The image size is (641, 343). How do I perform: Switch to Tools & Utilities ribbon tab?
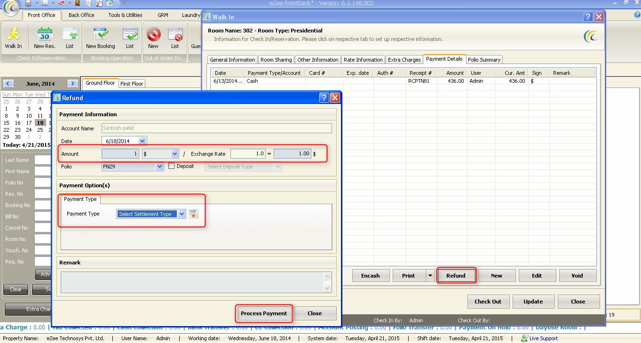coord(125,15)
